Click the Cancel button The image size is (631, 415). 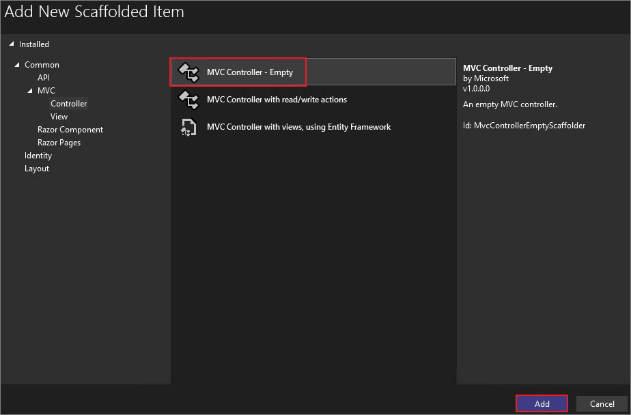pos(602,403)
